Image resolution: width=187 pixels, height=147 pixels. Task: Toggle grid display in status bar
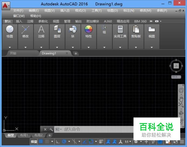point(41,142)
